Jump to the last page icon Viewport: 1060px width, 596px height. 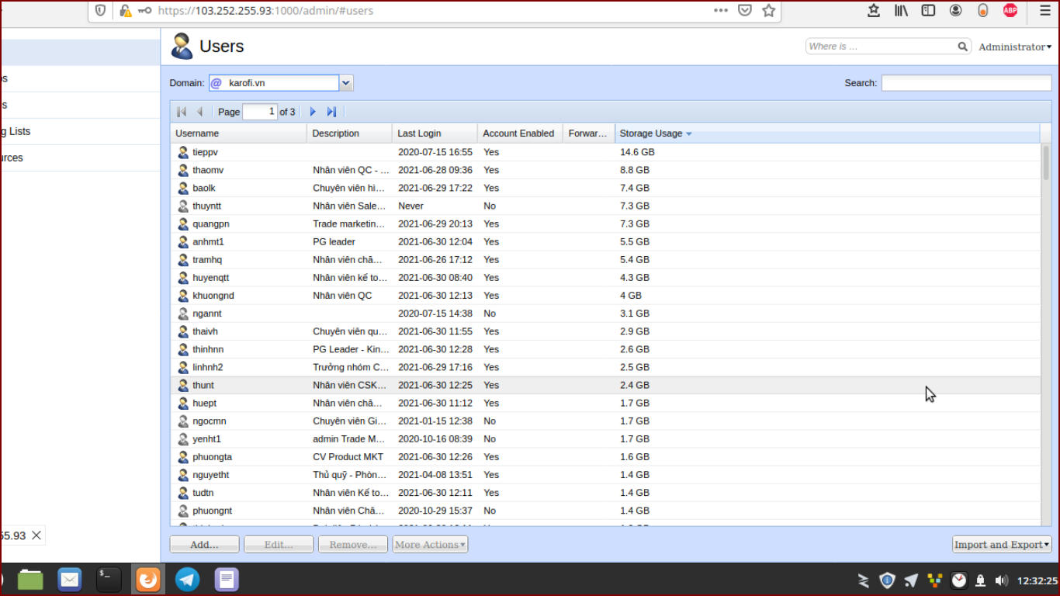click(331, 112)
